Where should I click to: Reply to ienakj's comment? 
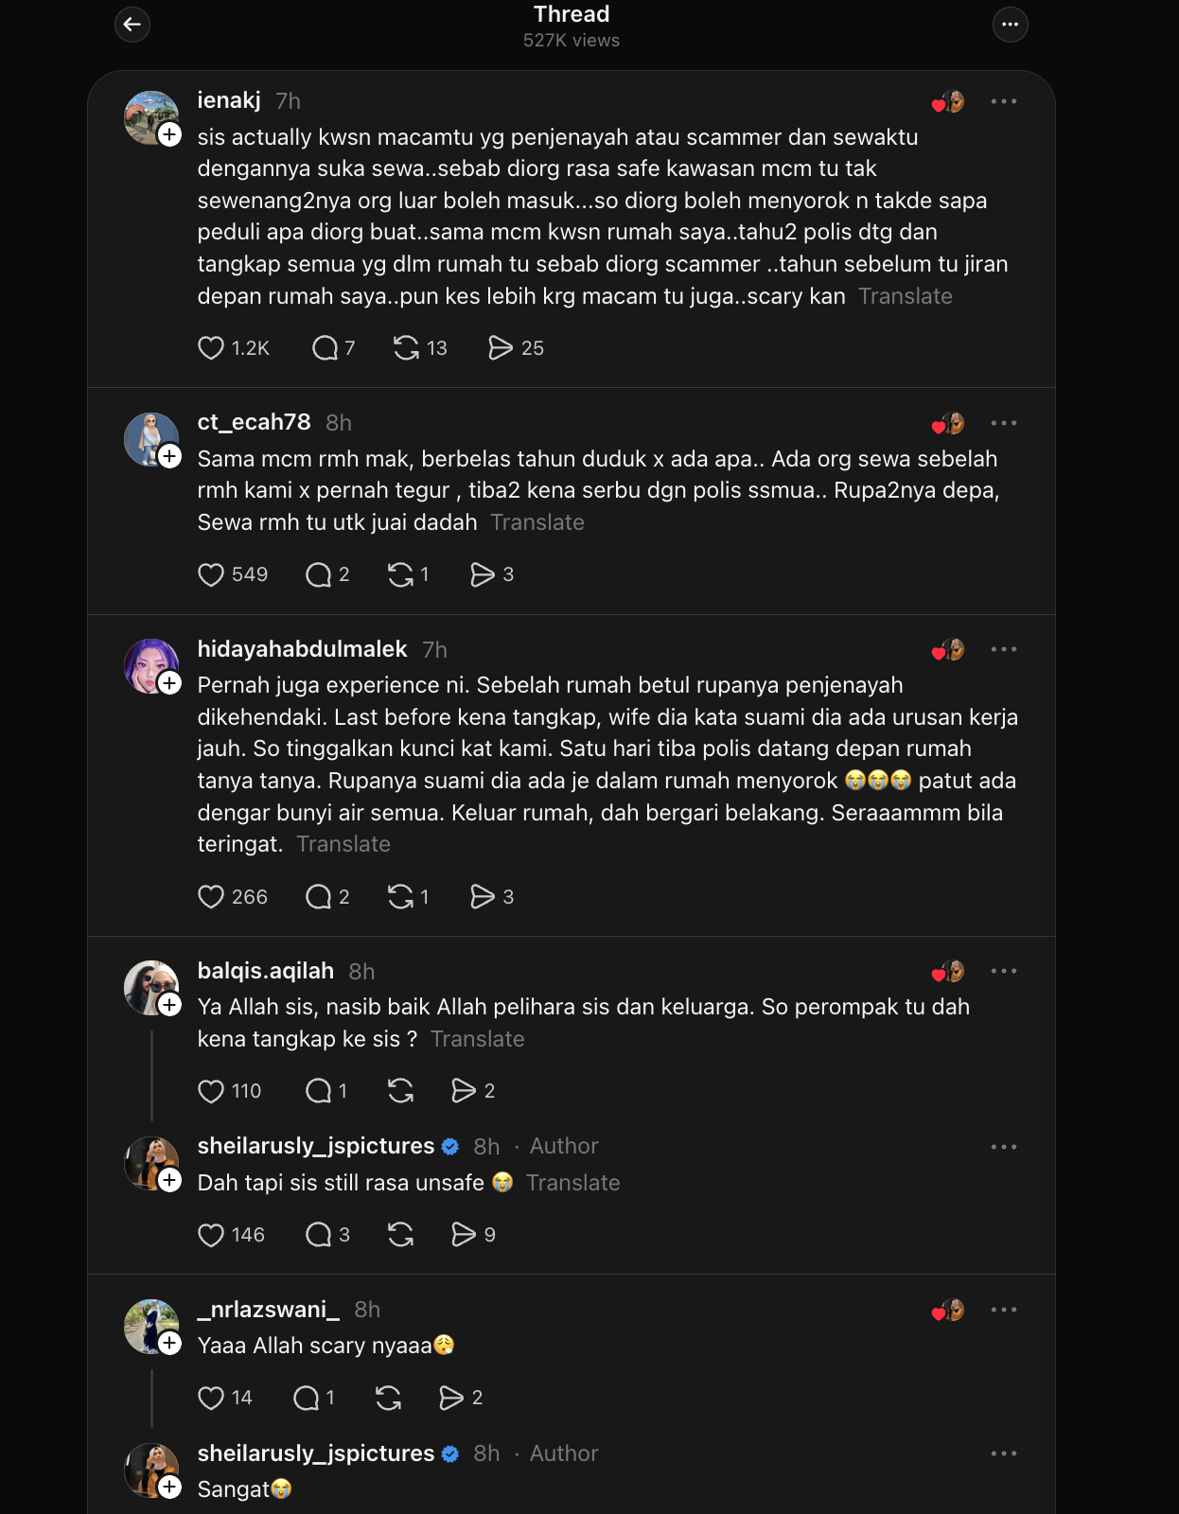325,348
